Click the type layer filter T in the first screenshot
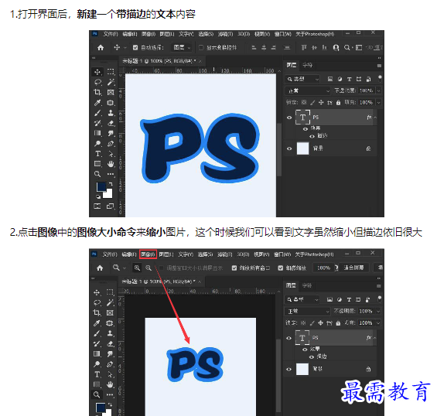This screenshot has height=416, width=437. point(349,79)
